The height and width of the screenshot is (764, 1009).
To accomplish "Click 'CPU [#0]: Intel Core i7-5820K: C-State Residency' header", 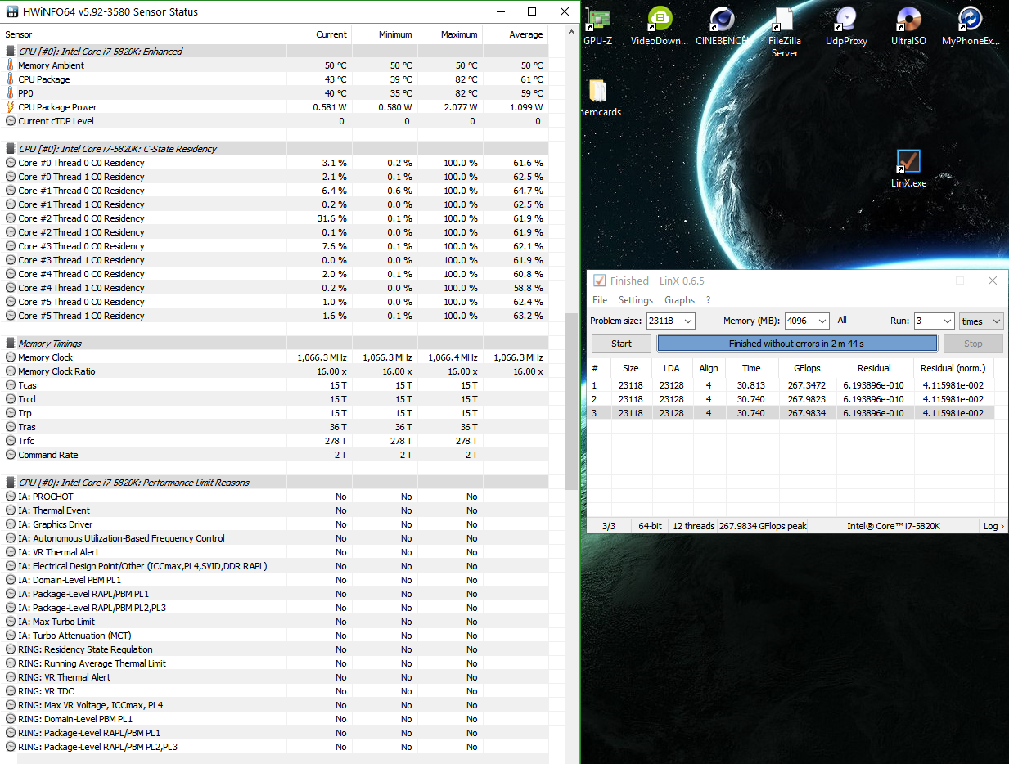I will [117, 149].
